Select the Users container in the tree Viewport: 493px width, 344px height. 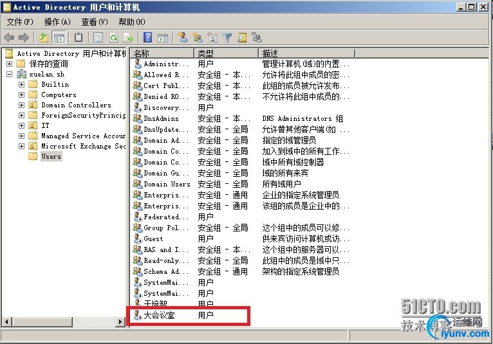pyautogui.click(x=51, y=156)
